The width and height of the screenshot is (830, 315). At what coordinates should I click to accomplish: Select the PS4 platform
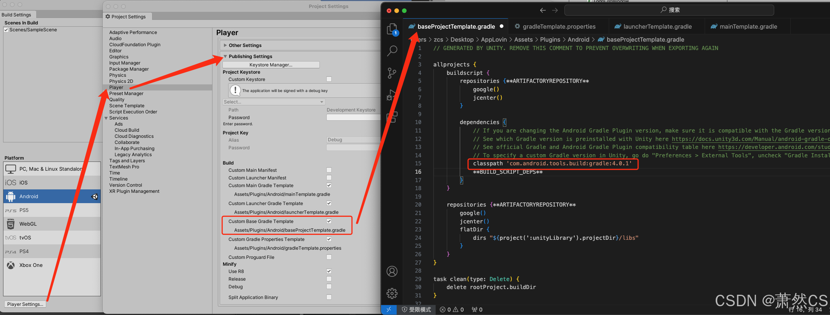(52, 251)
